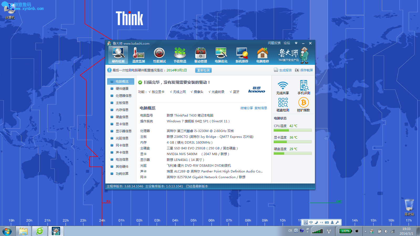
Task: Select 节能降温 energy saving clover icon
Action: pyautogui.click(x=180, y=55)
